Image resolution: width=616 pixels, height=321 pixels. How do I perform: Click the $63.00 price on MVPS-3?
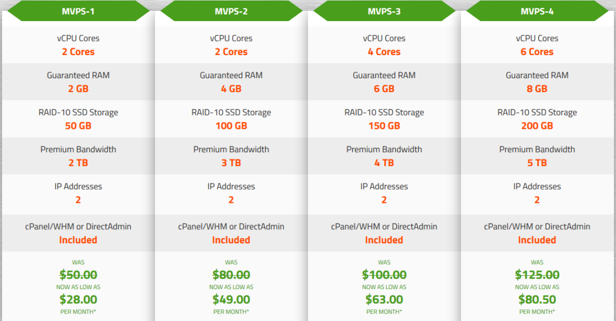click(384, 299)
